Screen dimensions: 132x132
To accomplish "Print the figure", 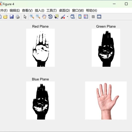I will point(18,17).
